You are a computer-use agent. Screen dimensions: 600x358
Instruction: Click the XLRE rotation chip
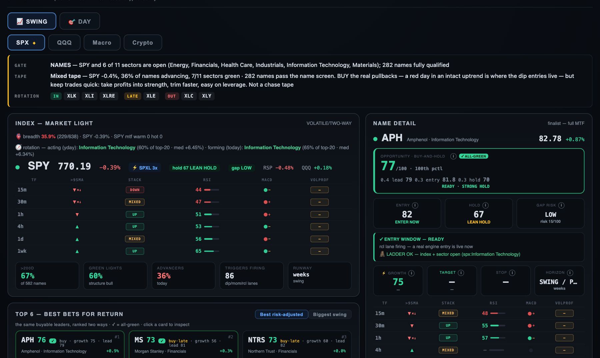[109, 96]
